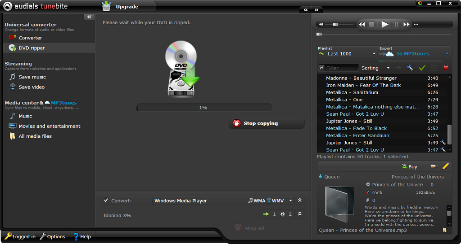This screenshot has height=244, width=461.
Task: Click the green checkmark icon
Action: click(422, 68)
